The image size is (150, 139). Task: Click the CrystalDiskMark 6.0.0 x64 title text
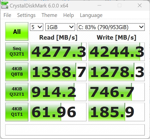tap(39, 6)
